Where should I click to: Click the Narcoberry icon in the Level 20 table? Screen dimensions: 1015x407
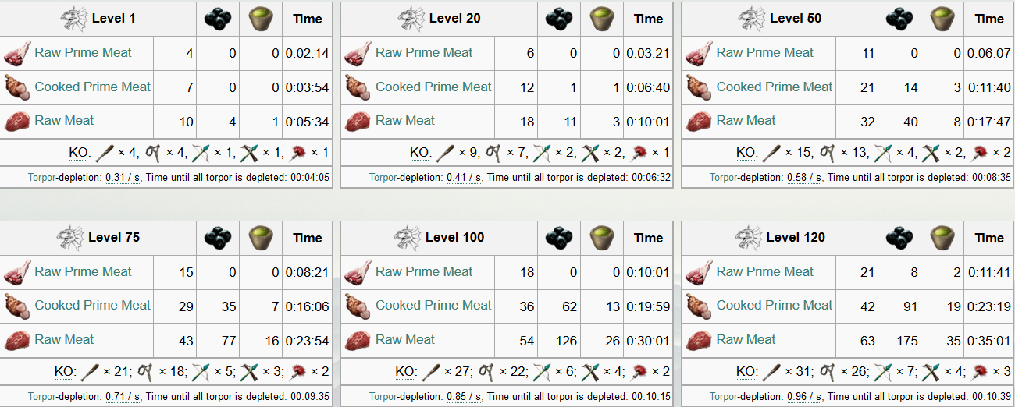pyautogui.click(x=558, y=19)
